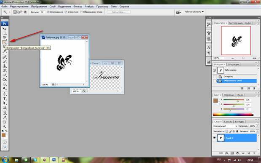Viewport: 261px width, 163px height.
Task: Open the Tool Presets dock icon
Action: [208, 24]
